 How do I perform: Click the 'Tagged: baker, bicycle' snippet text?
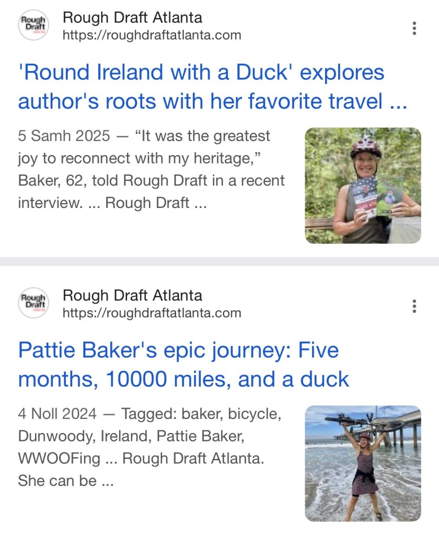pyautogui.click(x=201, y=414)
